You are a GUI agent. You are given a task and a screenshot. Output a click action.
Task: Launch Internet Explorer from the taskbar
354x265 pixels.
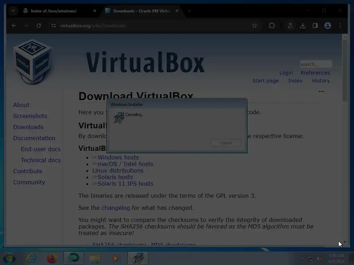click(31, 258)
